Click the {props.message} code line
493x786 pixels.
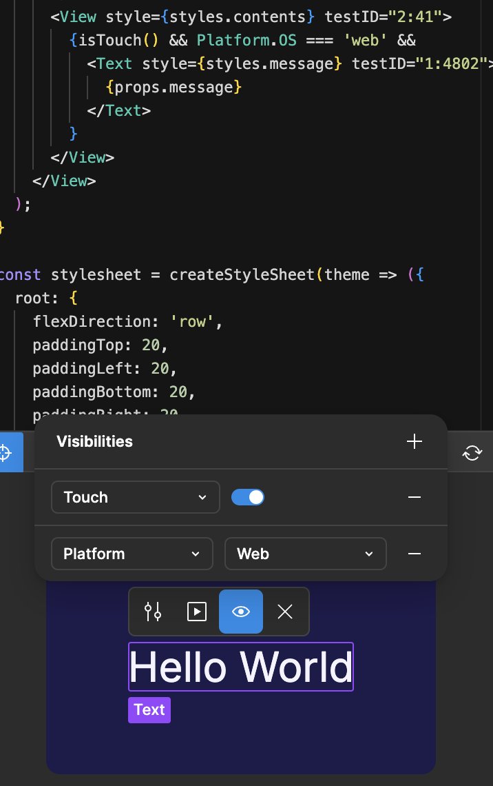click(174, 88)
